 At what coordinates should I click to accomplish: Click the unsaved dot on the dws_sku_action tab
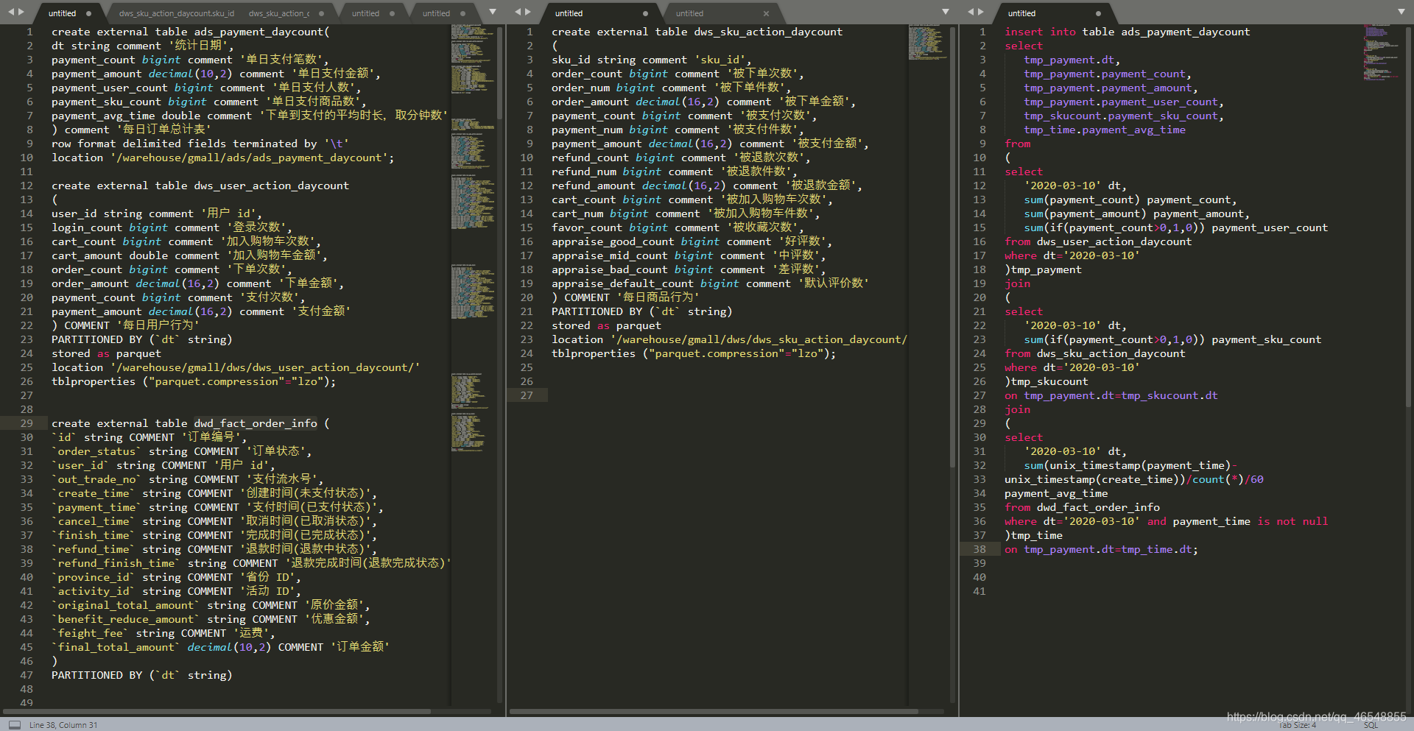point(321,13)
